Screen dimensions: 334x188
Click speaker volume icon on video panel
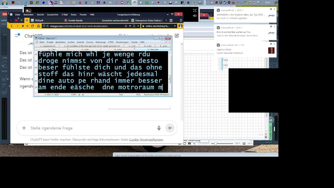(195, 16)
